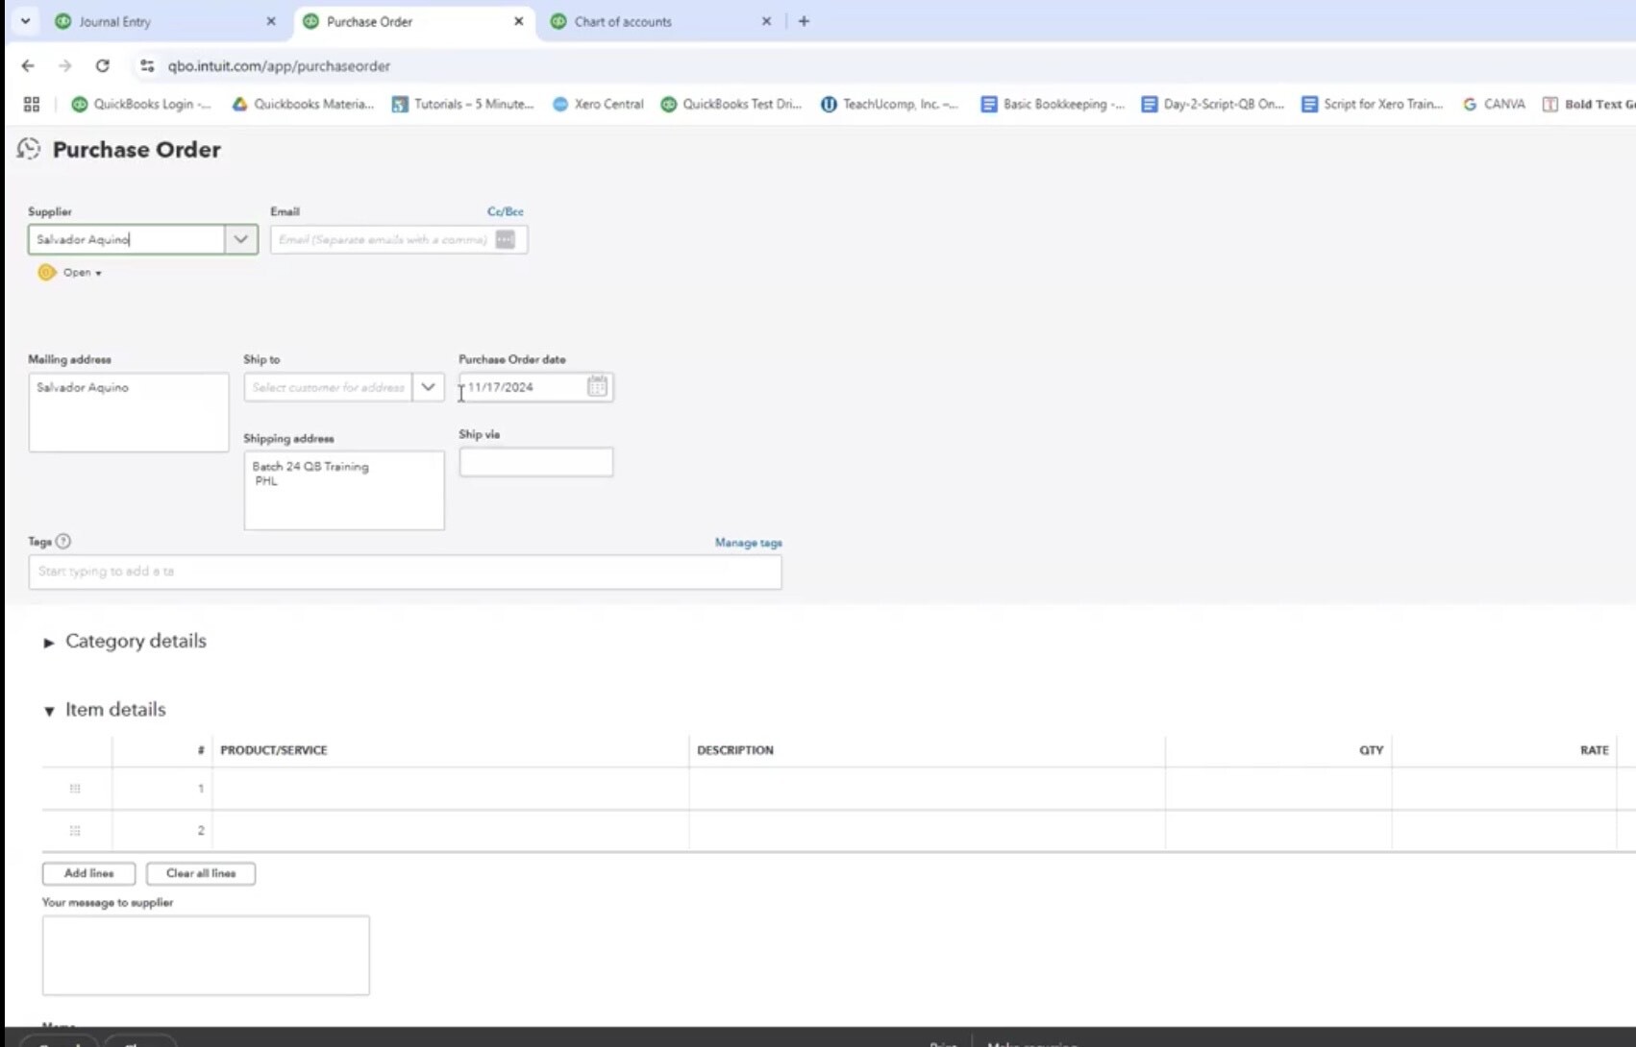Open the Supplier dropdown arrow
Viewport: 1636px width, 1047px height.
[x=240, y=239]
